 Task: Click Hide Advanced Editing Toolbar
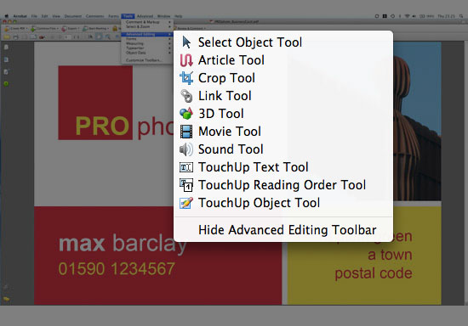pyautogui.click(x=283, y=230)
